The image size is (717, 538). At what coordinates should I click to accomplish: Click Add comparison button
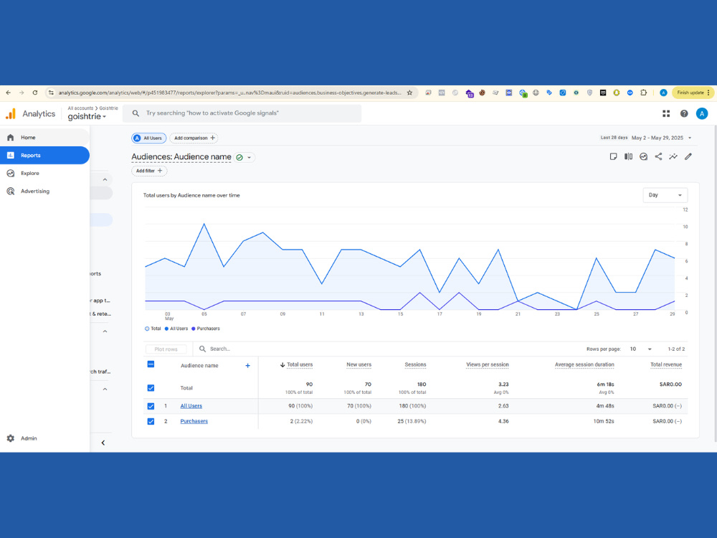194,138
